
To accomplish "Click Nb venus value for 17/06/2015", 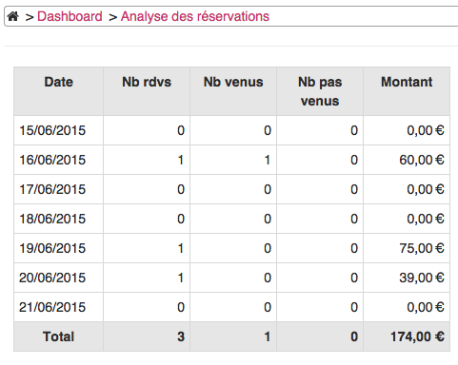I will 233,189.
